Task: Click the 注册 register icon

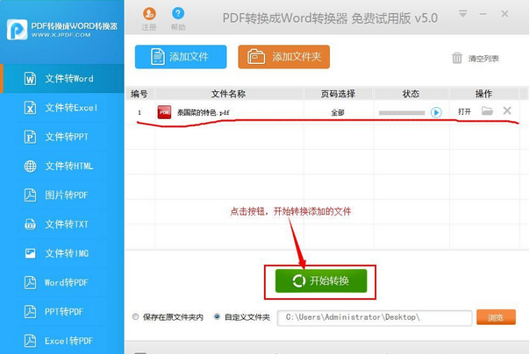Action: coord(149,14)
